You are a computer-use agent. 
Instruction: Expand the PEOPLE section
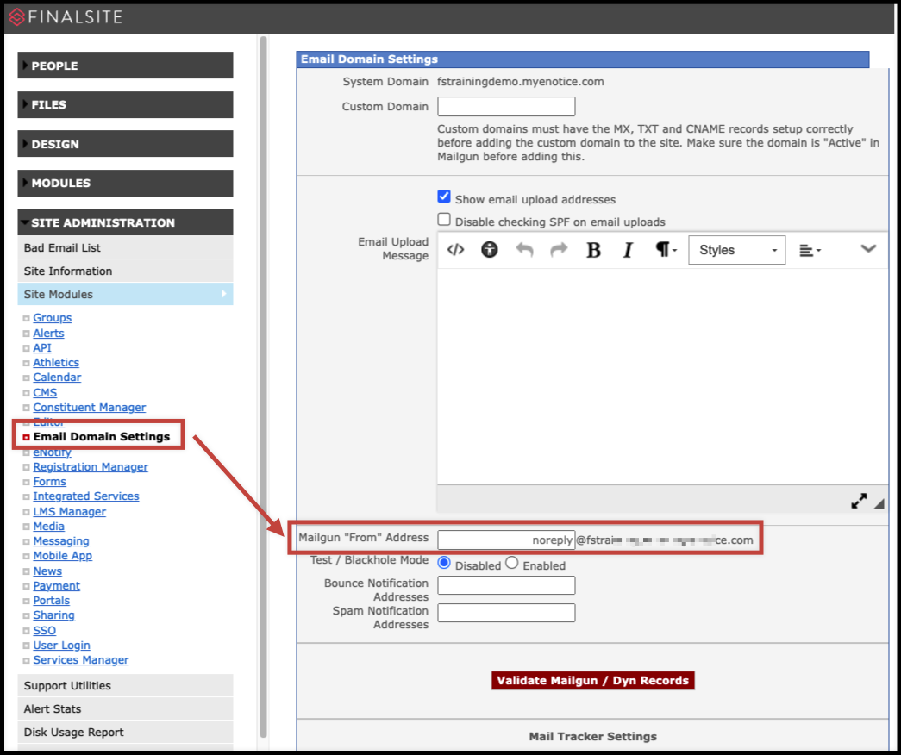tap(125, 65)
